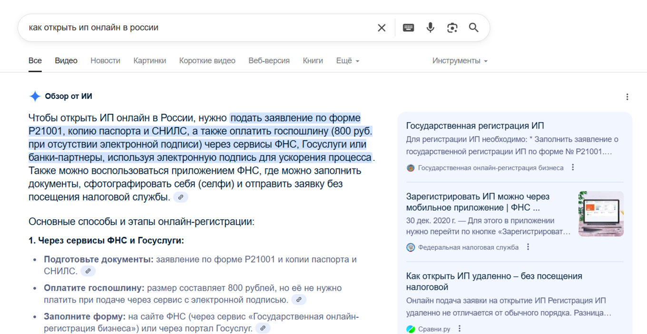Select the 'Все' tab

click(35, 61)
